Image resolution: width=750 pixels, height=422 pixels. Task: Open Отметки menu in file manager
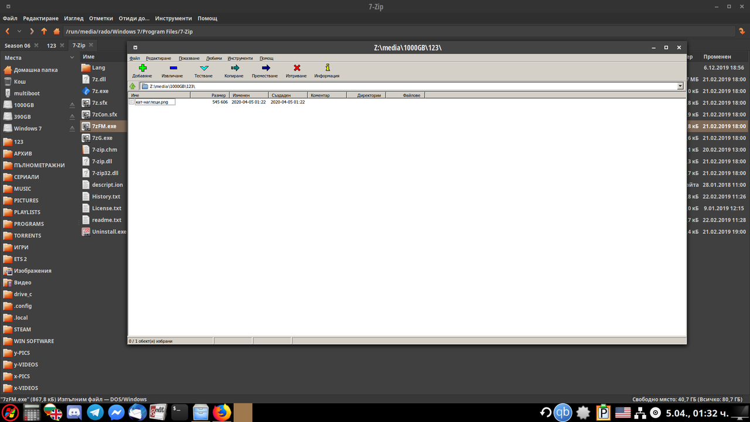pos(101,18)
